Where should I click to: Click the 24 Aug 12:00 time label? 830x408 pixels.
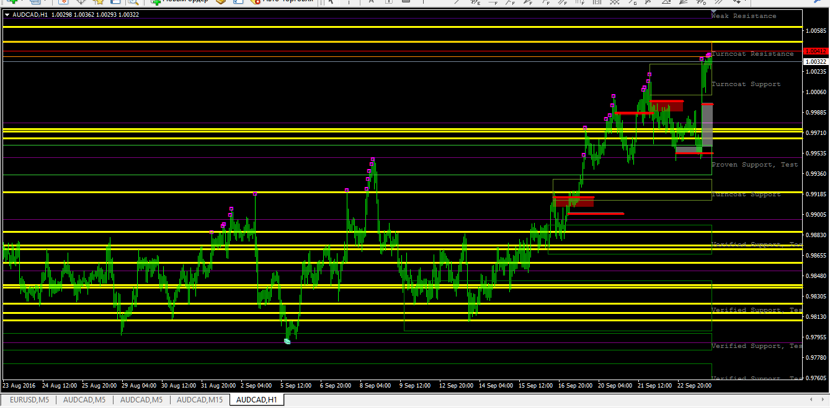pyautogui.click(x=60, y=385)
